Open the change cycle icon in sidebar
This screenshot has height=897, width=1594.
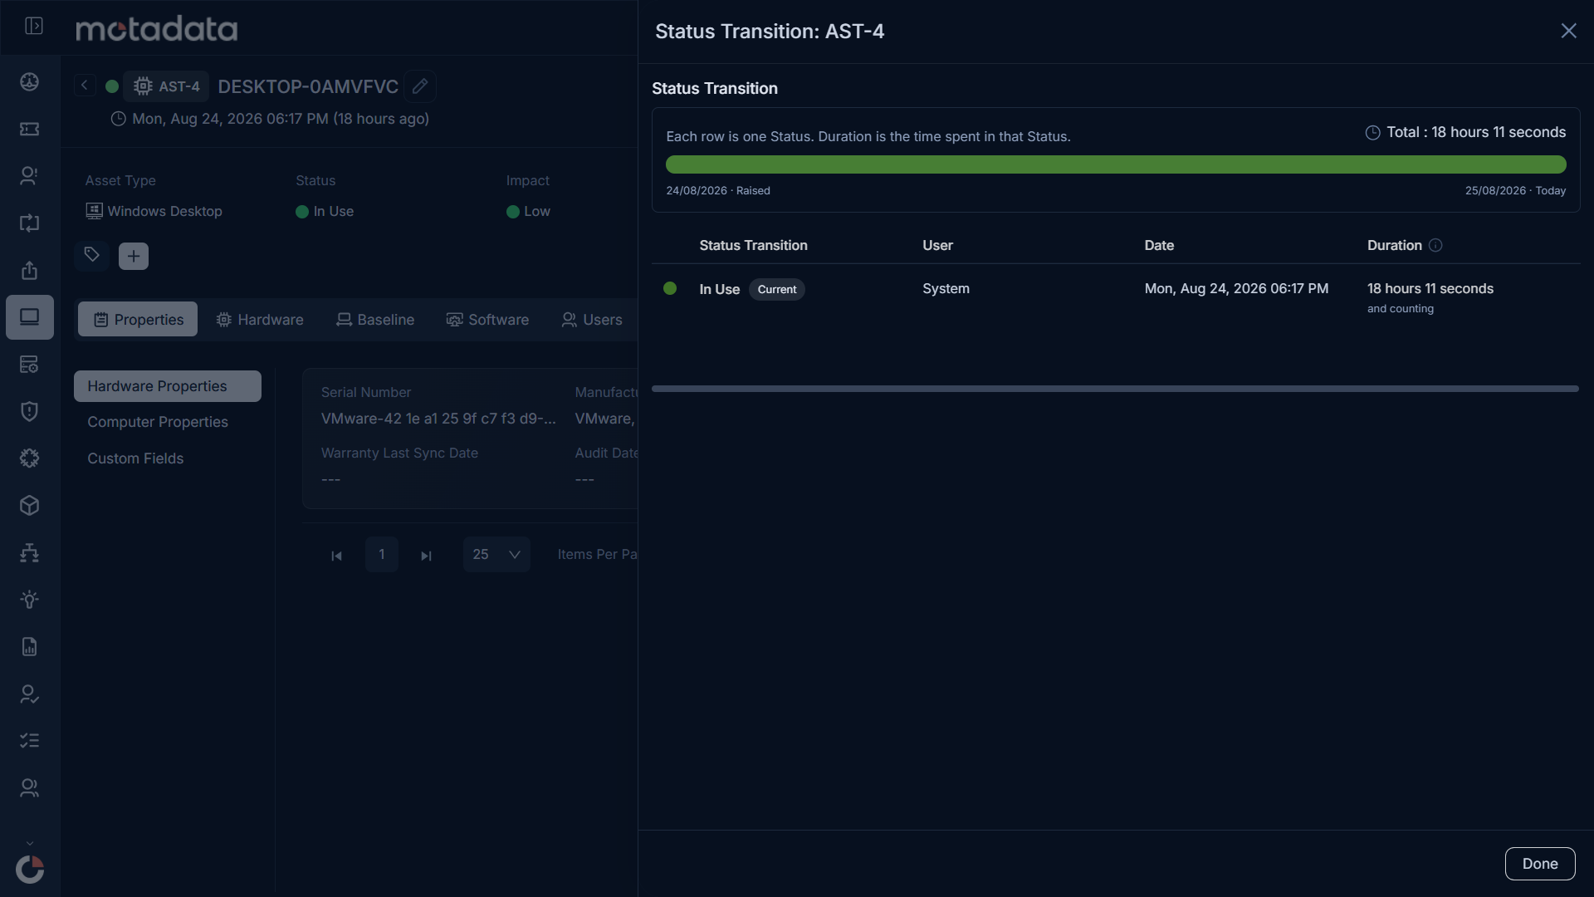click(x=30, y=223)
